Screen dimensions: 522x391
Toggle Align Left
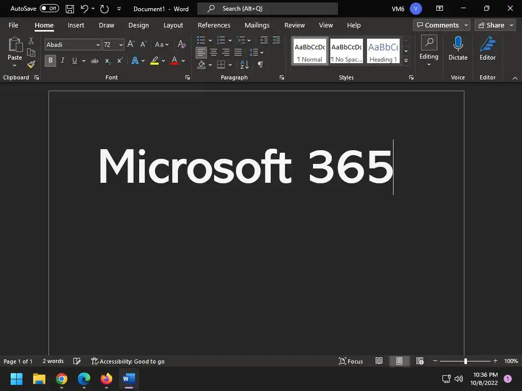click(x=201, y=52)
